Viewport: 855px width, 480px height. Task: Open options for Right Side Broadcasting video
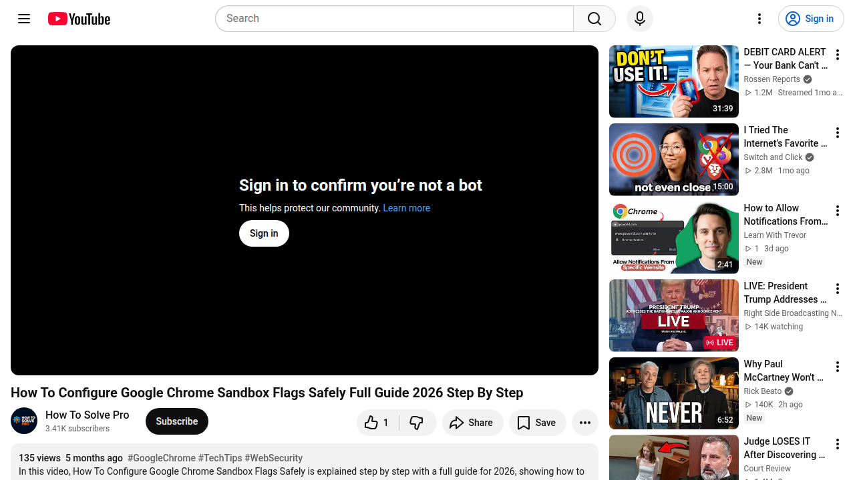[838, 289]
